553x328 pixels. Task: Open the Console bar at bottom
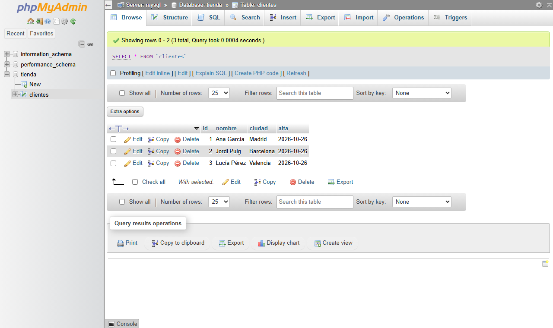[x=123, y=324]
